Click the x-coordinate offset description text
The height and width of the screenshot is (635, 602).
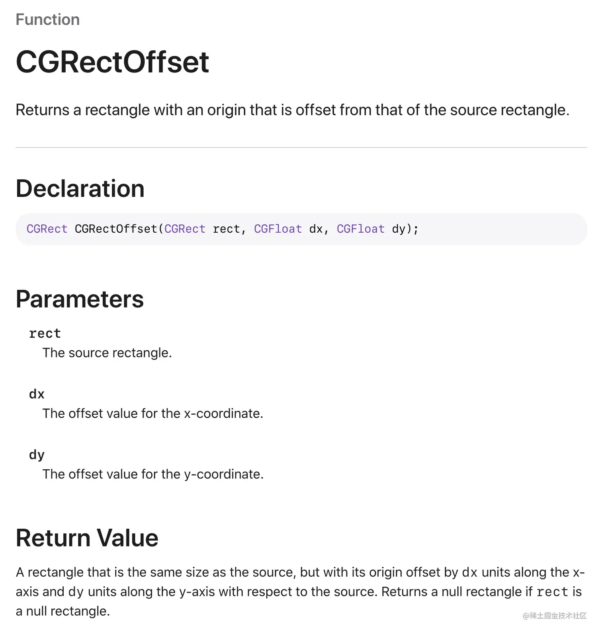[153, 414]
